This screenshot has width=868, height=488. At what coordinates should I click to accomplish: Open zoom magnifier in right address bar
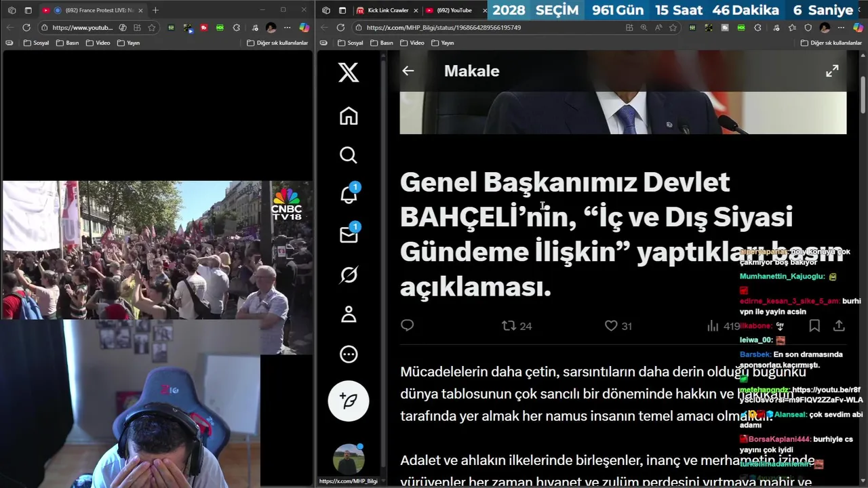644,28
